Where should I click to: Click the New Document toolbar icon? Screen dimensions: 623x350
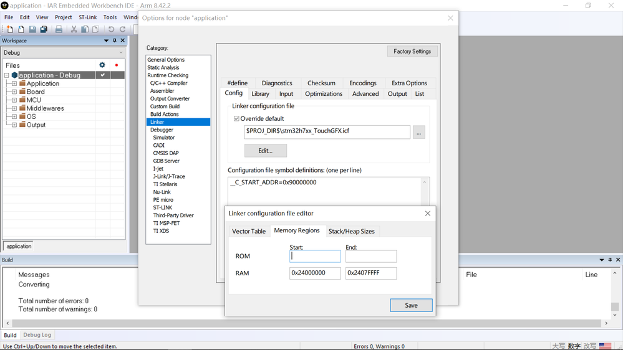9,29
